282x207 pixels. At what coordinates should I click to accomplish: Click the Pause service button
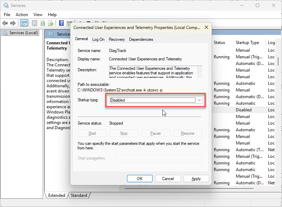click(156, 133)
